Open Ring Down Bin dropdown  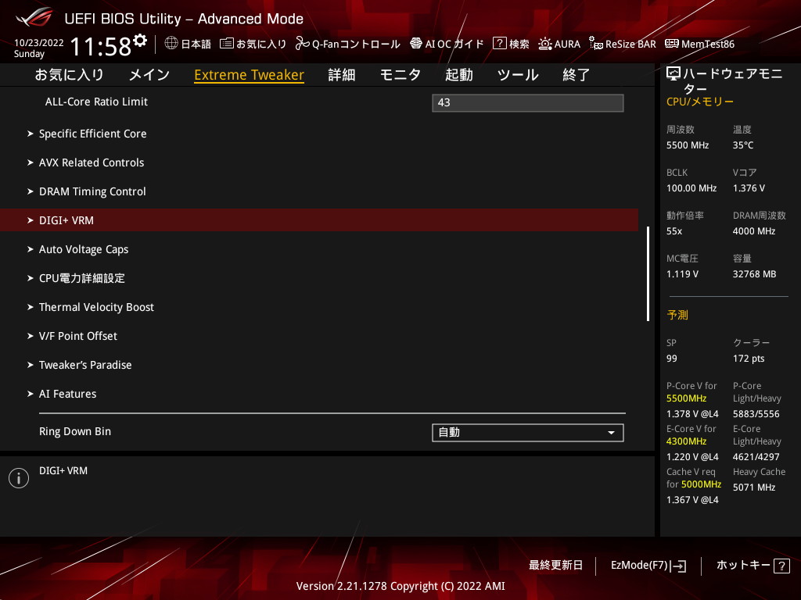pos(528,433)
